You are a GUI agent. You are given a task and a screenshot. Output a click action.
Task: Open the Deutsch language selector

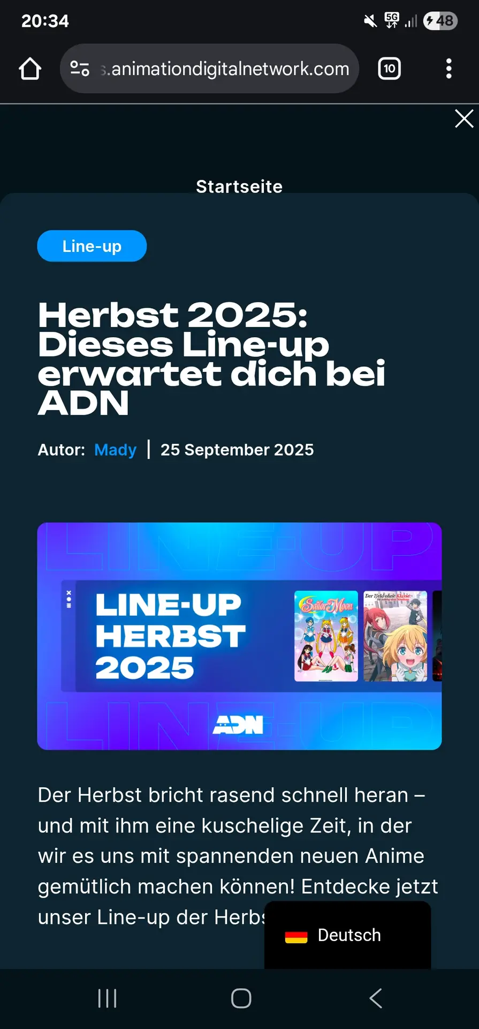[347, 935]
